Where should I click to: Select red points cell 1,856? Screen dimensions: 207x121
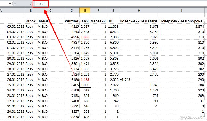point(85,37)
